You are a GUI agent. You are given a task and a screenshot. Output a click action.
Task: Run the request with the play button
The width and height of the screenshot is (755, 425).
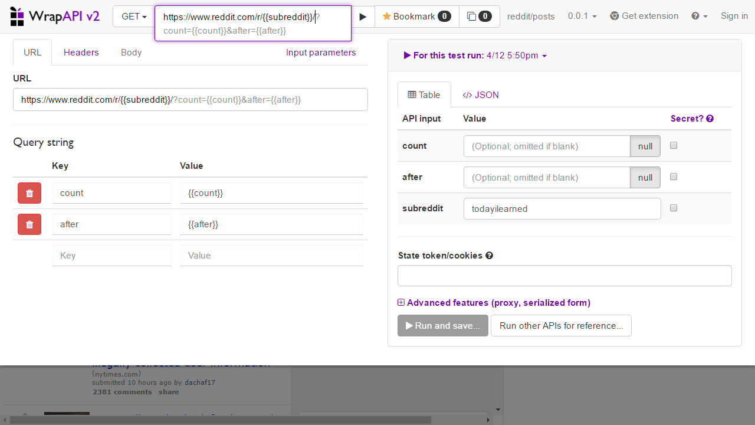[x=363, y=17]
